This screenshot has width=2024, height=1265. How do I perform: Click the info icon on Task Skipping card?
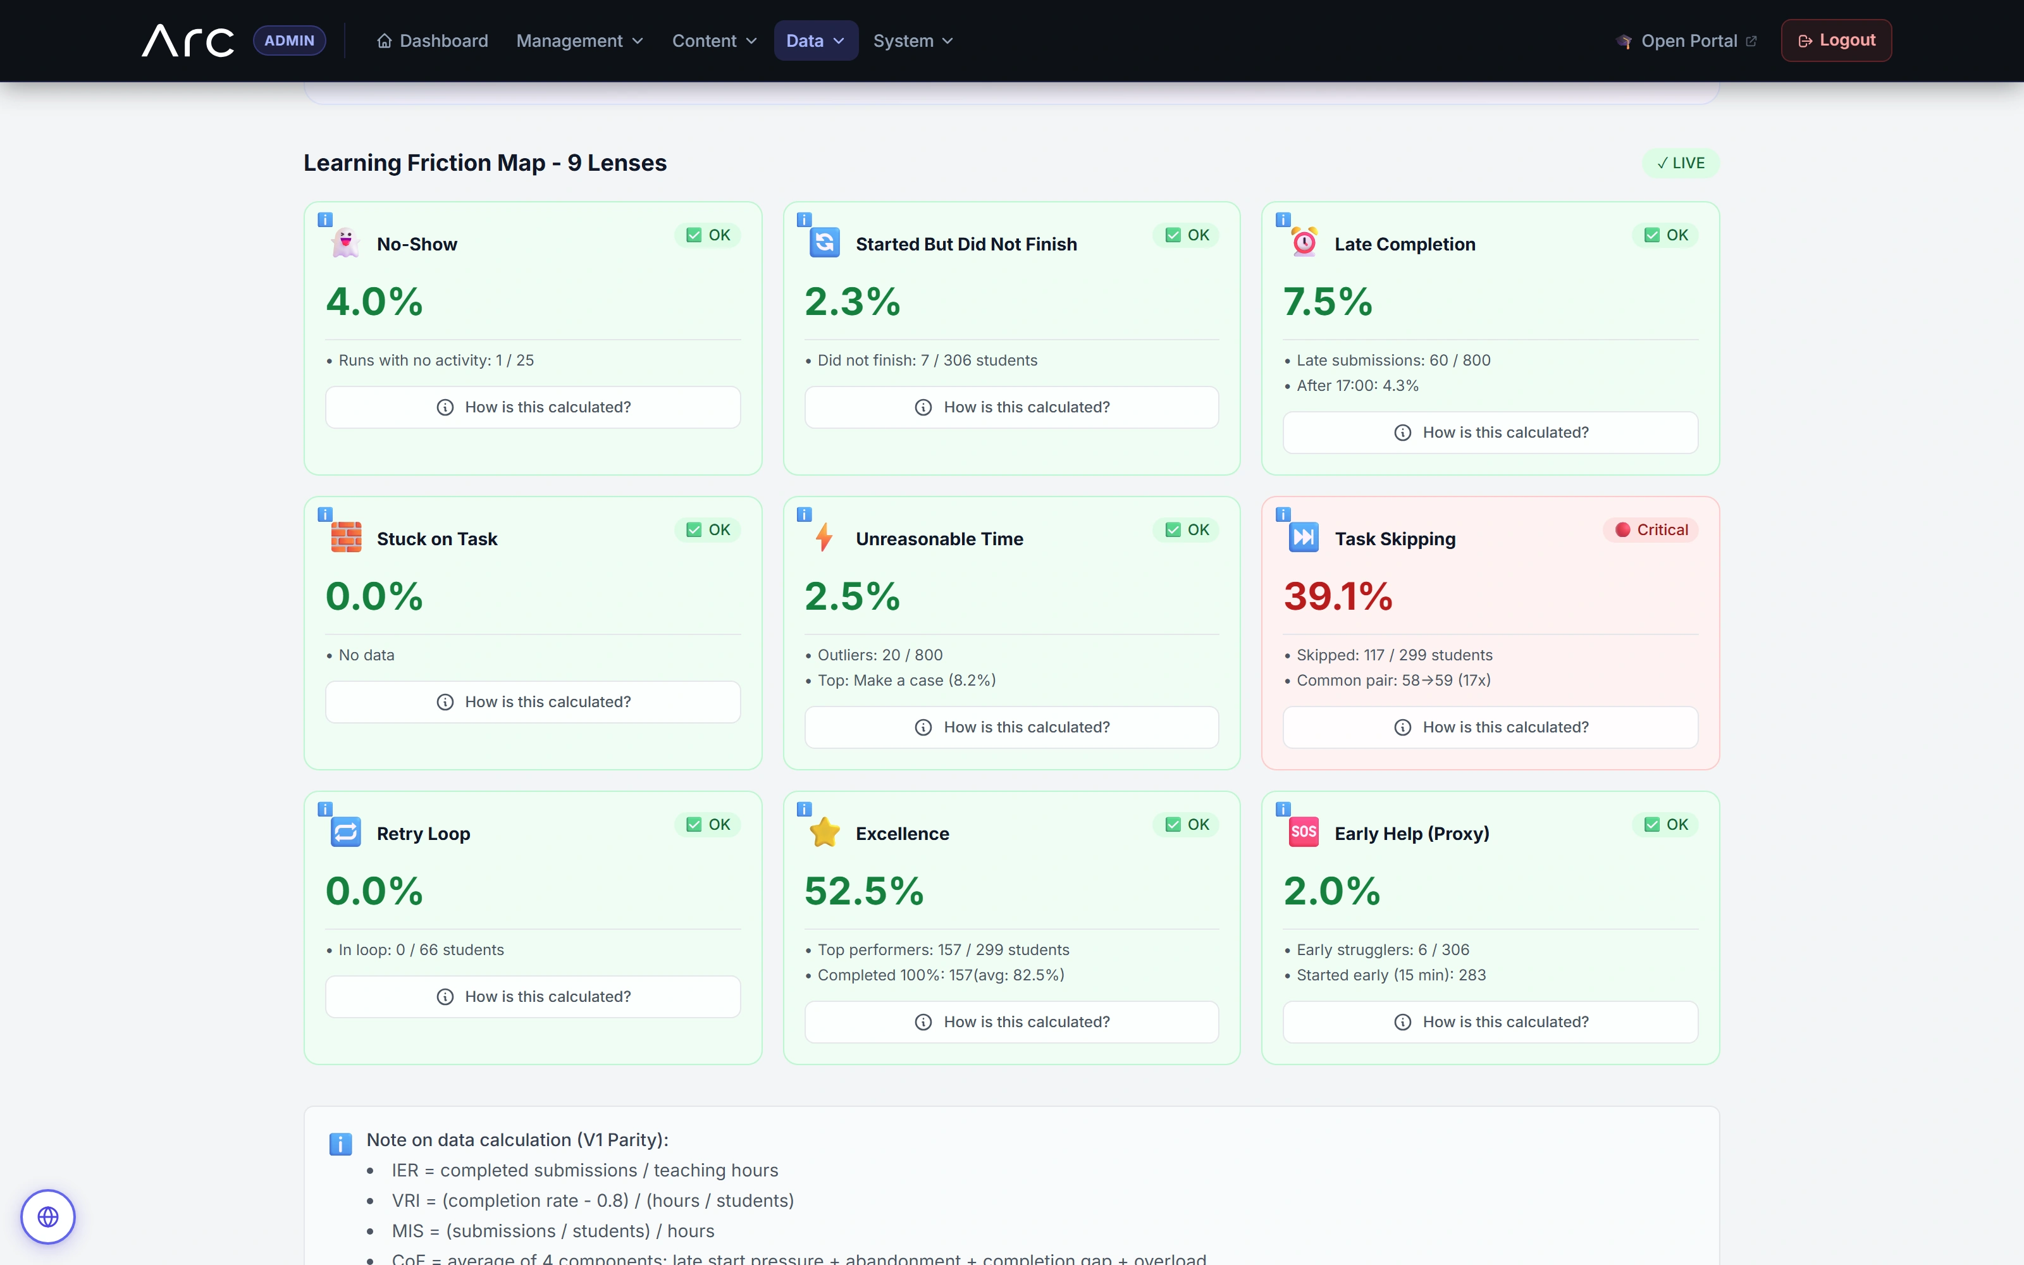click(1283, 514)
